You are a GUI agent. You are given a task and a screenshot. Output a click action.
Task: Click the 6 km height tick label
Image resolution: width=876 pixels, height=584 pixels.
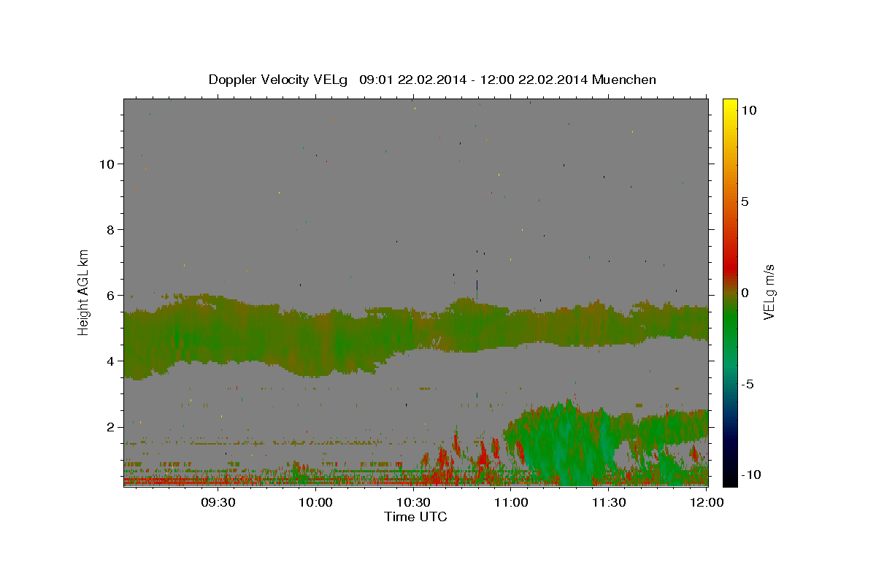coord(109,295)
